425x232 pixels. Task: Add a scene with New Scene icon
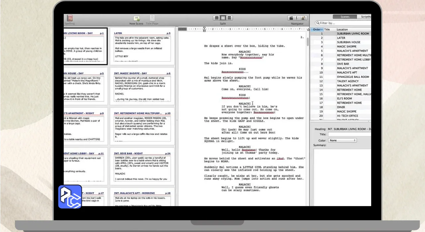136,18
